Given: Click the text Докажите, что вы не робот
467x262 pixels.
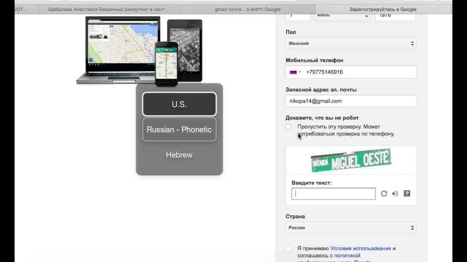Looking at the screenshot, I should tap(322, 118).
